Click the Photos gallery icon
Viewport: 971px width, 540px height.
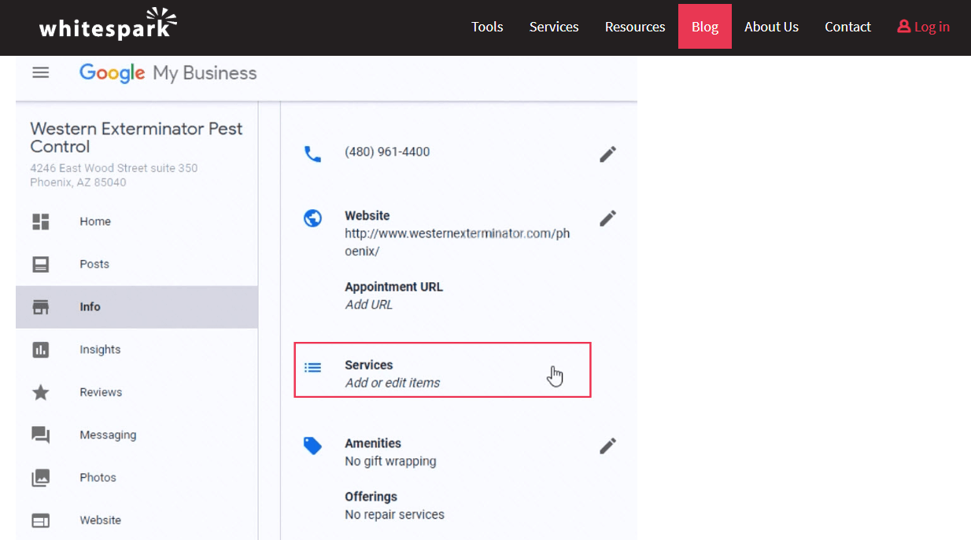click(x=40, y=478)
